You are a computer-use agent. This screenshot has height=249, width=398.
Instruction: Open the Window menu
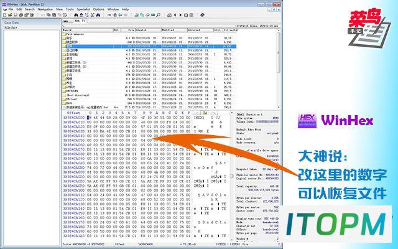click(113, 9)
